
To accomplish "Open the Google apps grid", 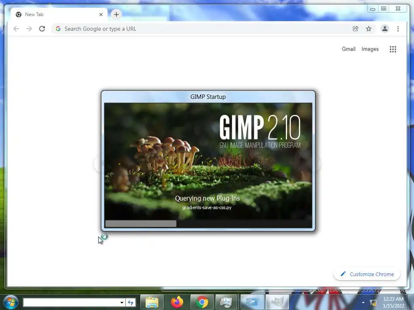I will (393, 49).
